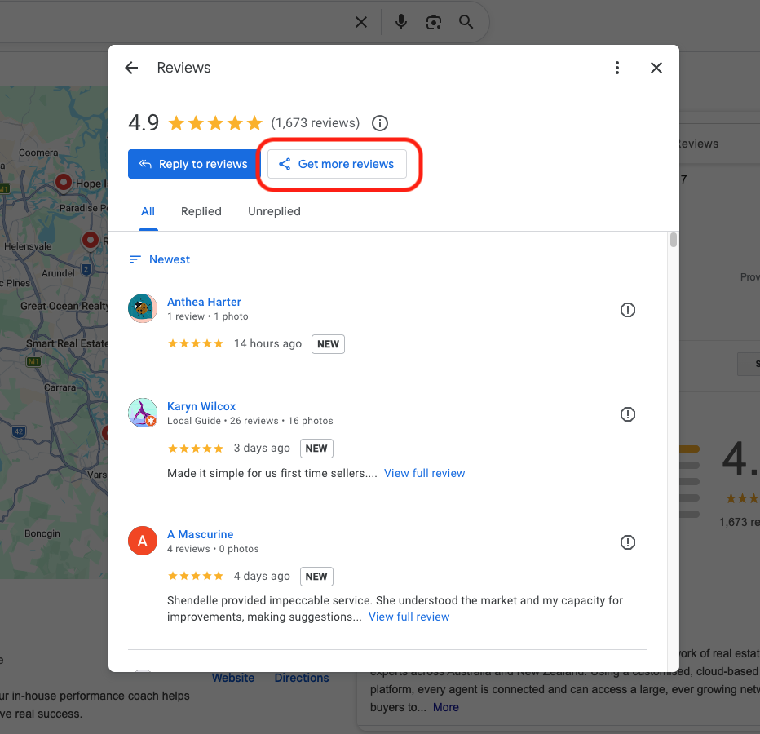The image size is (760, 734).
Task: Click NEW badge on Anthea Harter's review
Action: (x=328, y=344)
